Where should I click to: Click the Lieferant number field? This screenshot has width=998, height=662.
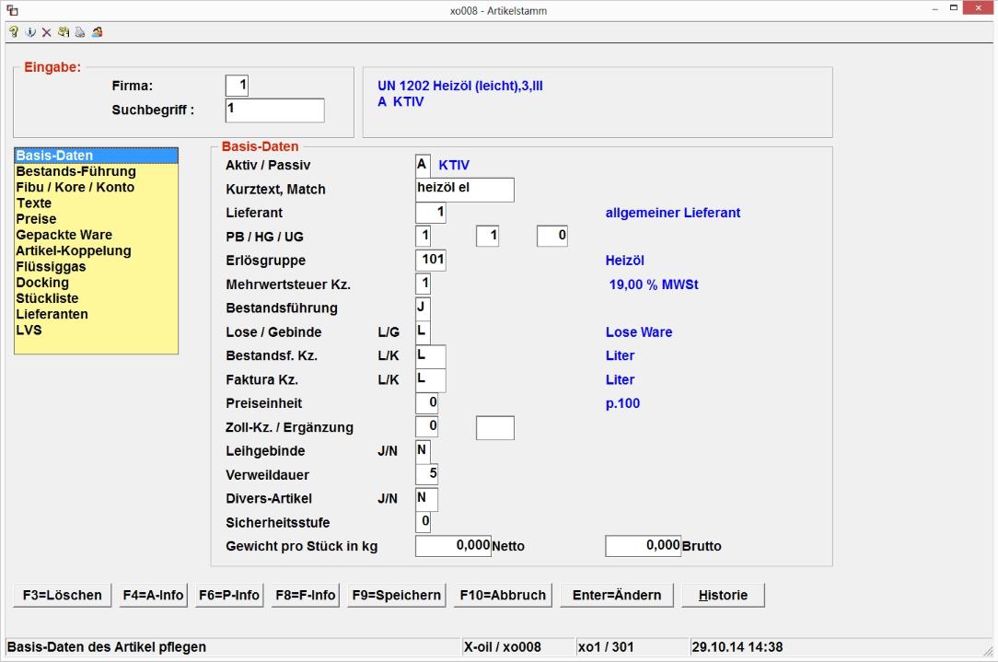point(430,213)
